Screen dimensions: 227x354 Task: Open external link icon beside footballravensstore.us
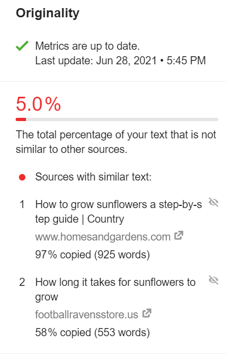coord(146,313)
